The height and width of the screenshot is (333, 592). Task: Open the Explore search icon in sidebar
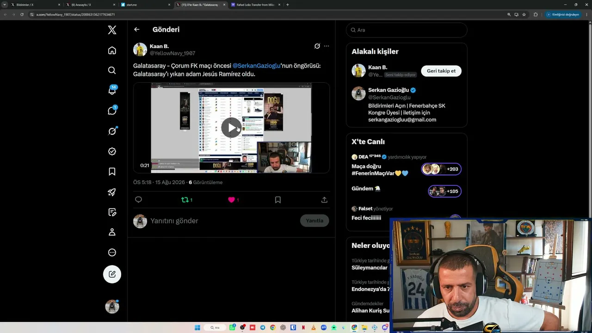pos(112,70)
